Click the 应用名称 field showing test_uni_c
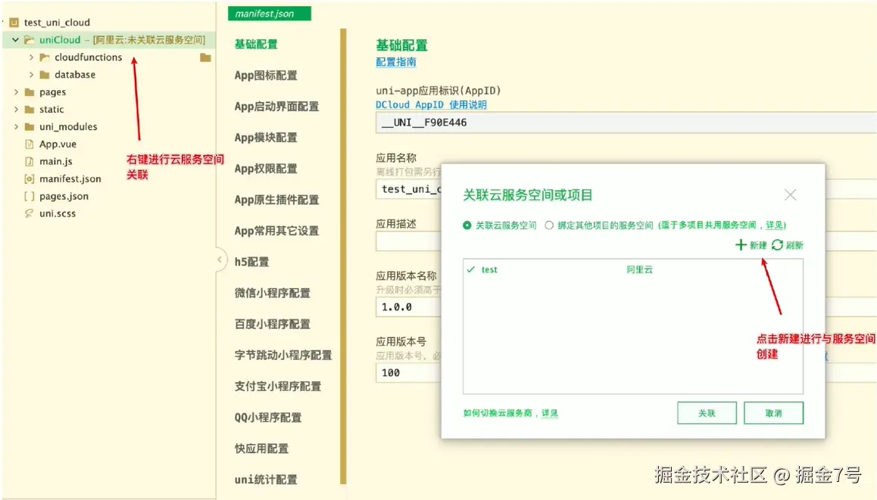The image size is (877, 500). click(x=409, y=189)
